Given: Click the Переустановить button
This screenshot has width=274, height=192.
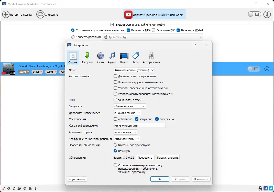Looking at the screenshot, I should tap(168, 158).
